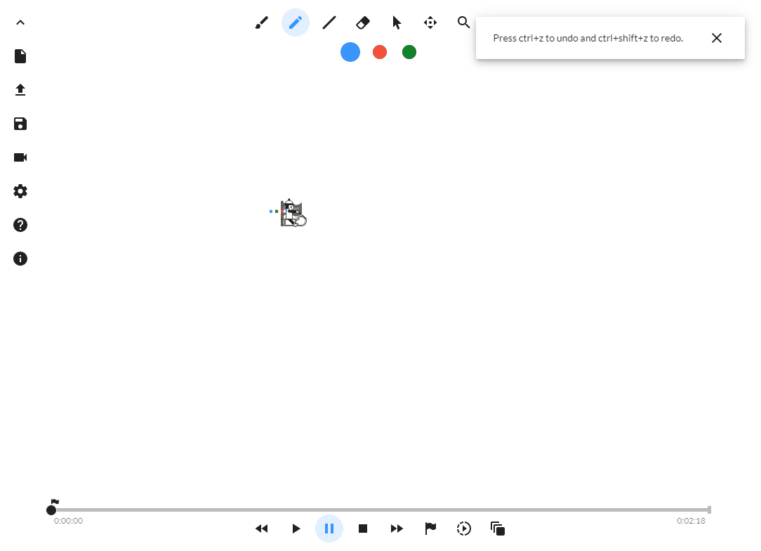Pause the playback
761x551 pixels.
pyautogui.click(x=329, y=529)
